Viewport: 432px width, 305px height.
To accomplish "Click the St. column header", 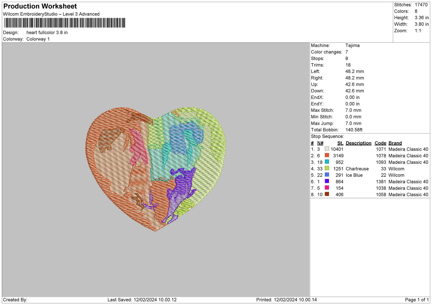I will click(x=340, y=143).
